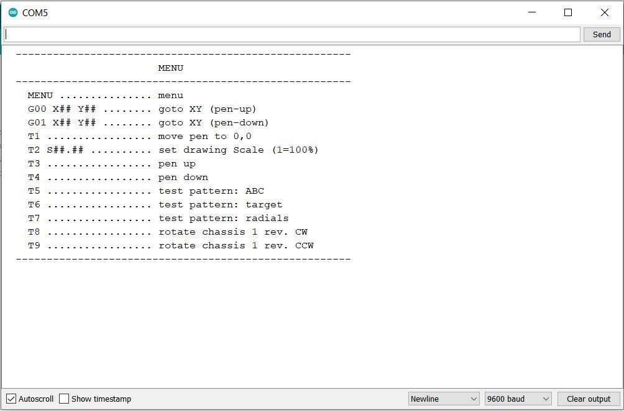Select the T2 set drawing Scale line
Image resolution: width=624 pixels, height=411 pixels.
click(174, 150)
